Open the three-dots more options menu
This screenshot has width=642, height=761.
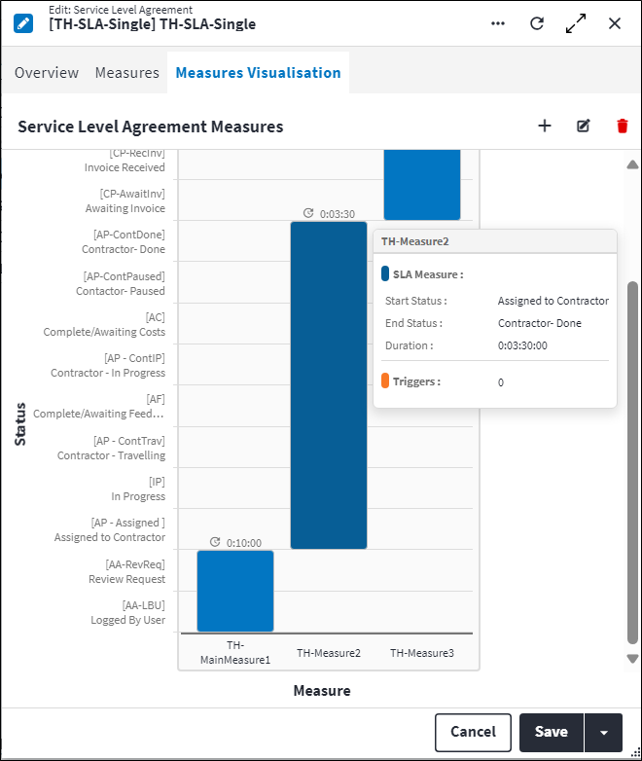[498, 23]
